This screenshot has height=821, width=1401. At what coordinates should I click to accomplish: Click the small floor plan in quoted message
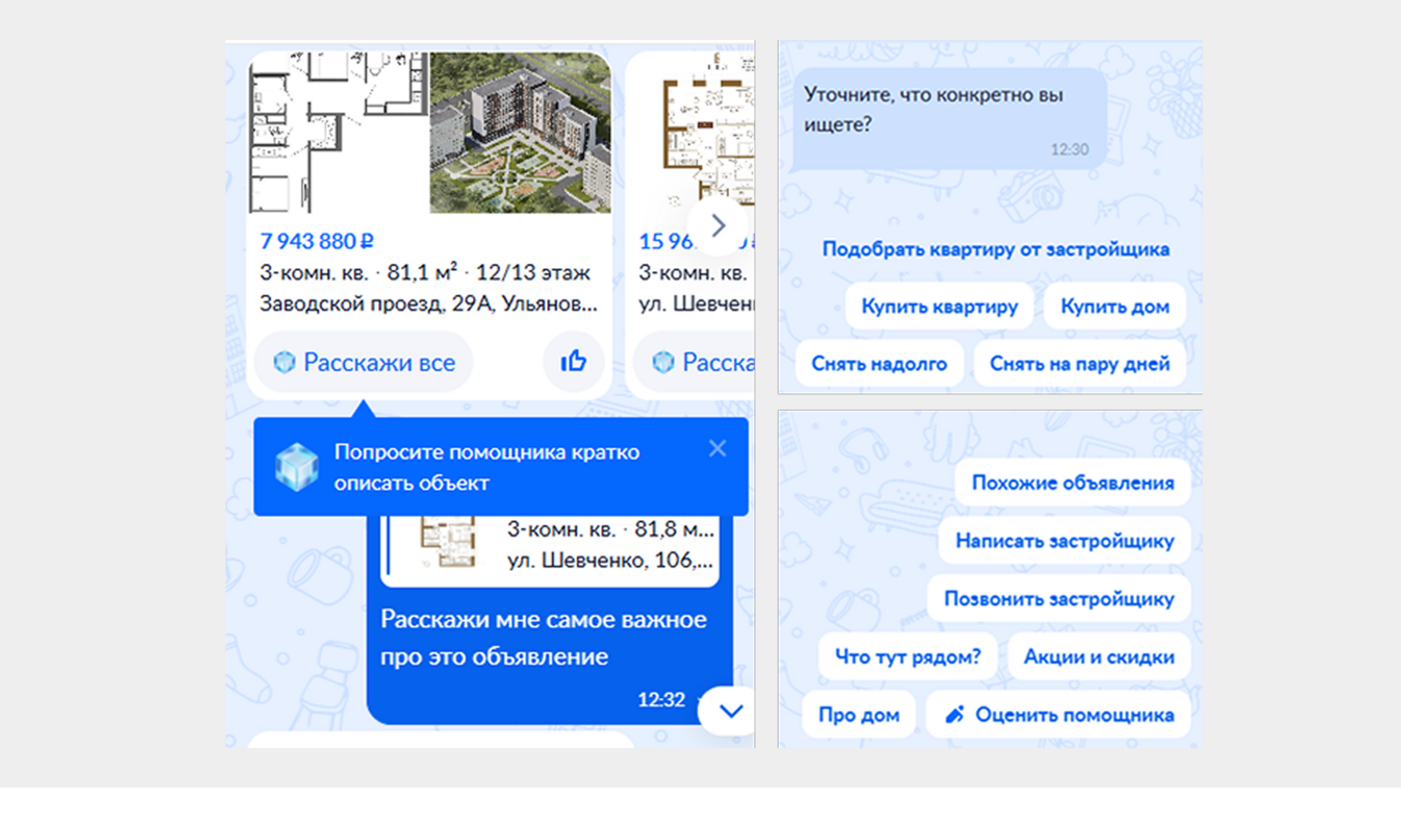448,543
